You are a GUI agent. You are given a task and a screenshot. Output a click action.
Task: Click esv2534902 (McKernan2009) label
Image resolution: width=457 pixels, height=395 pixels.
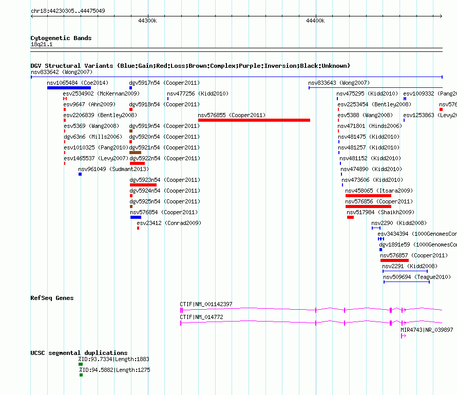click(101, 93)
